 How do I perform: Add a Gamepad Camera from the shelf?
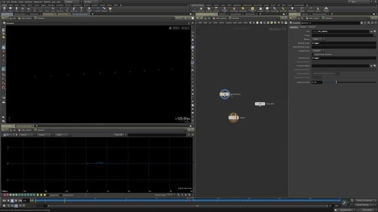click(x=326, y=9)
